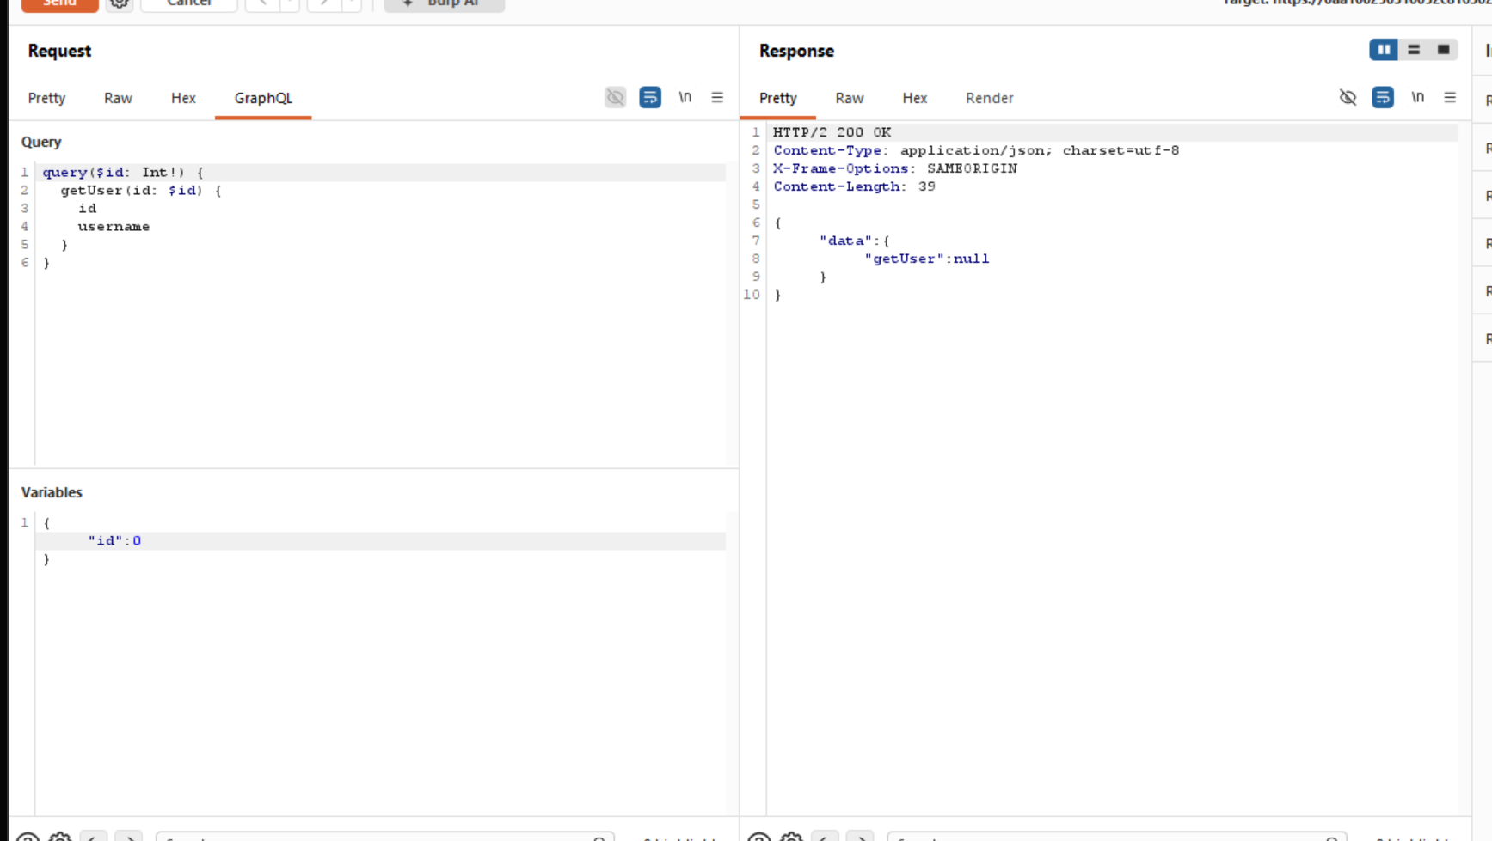Click the empty area of the Query editor
1492x841 pixels.
click(x=381, y=369)
